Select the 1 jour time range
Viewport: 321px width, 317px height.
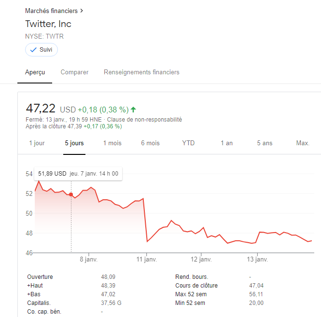[x=37, y=143]
